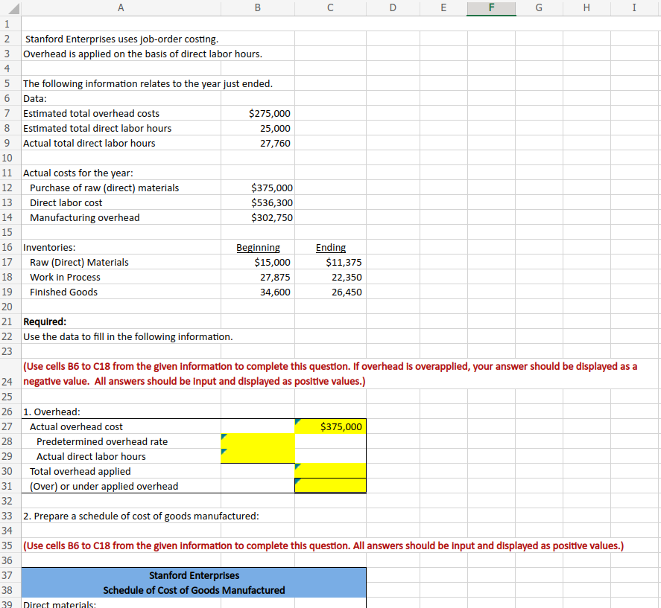Select the blue Stanford Enterprises title cell
The image size is (661, 608).
click(x=194, y=575)
